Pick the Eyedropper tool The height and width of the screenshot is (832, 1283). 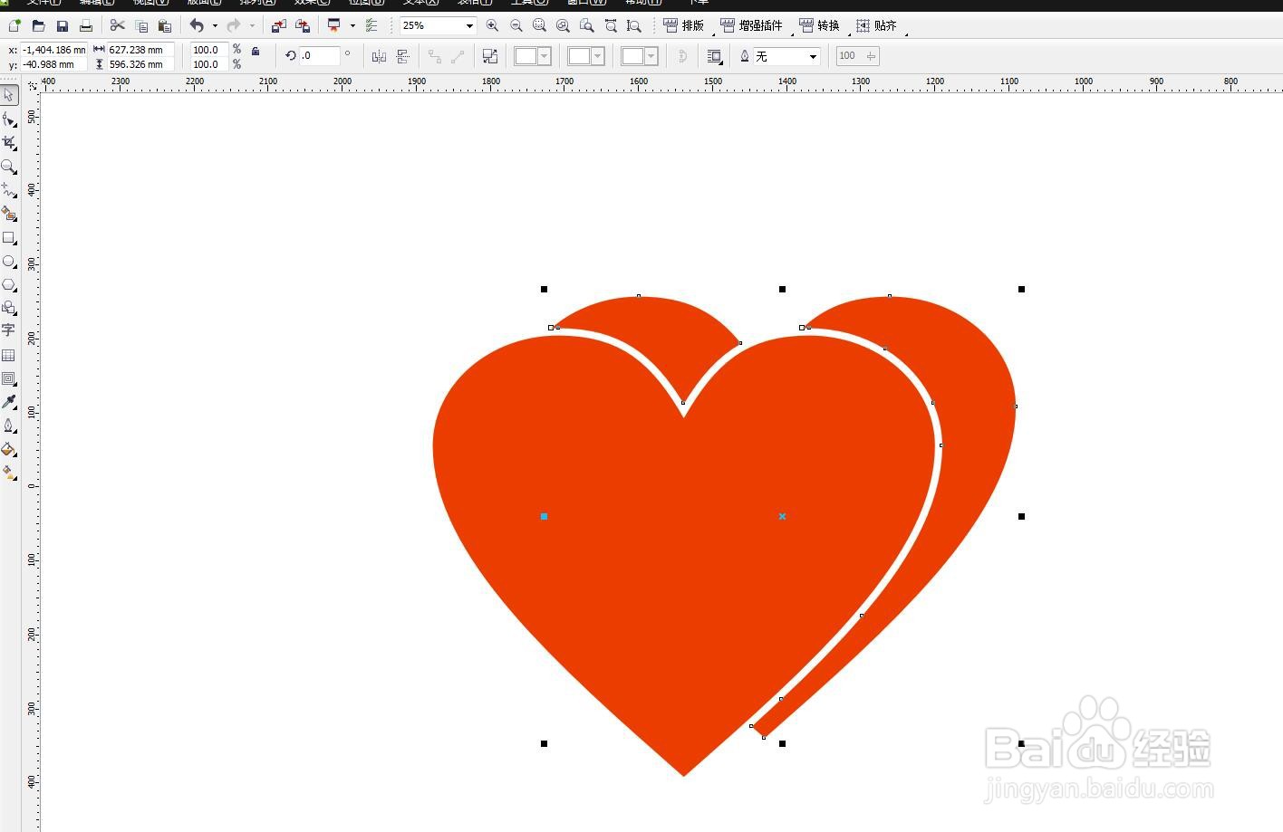point(9,402)
